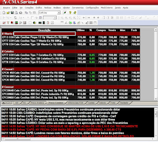Open the empty combo box in second toolbar

[x=55, y=18]
